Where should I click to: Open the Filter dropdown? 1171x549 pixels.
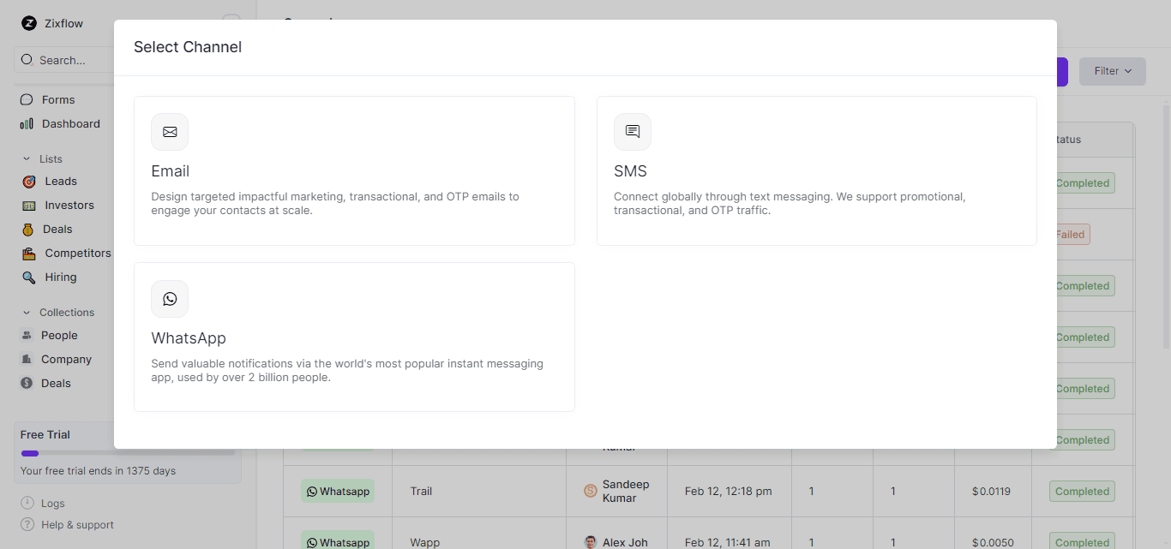pyautogui.click(x=1112, y=71)
